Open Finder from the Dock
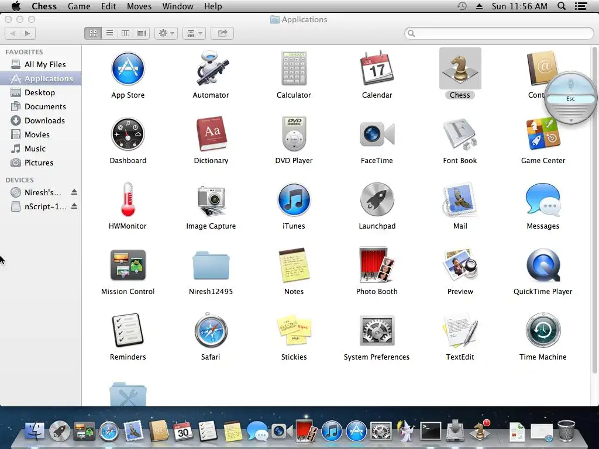The image size is (599, 449). pos(35,431)
